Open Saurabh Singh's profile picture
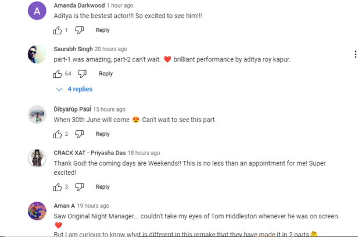This screenshot has width=358, height=237. pos(37,54)
